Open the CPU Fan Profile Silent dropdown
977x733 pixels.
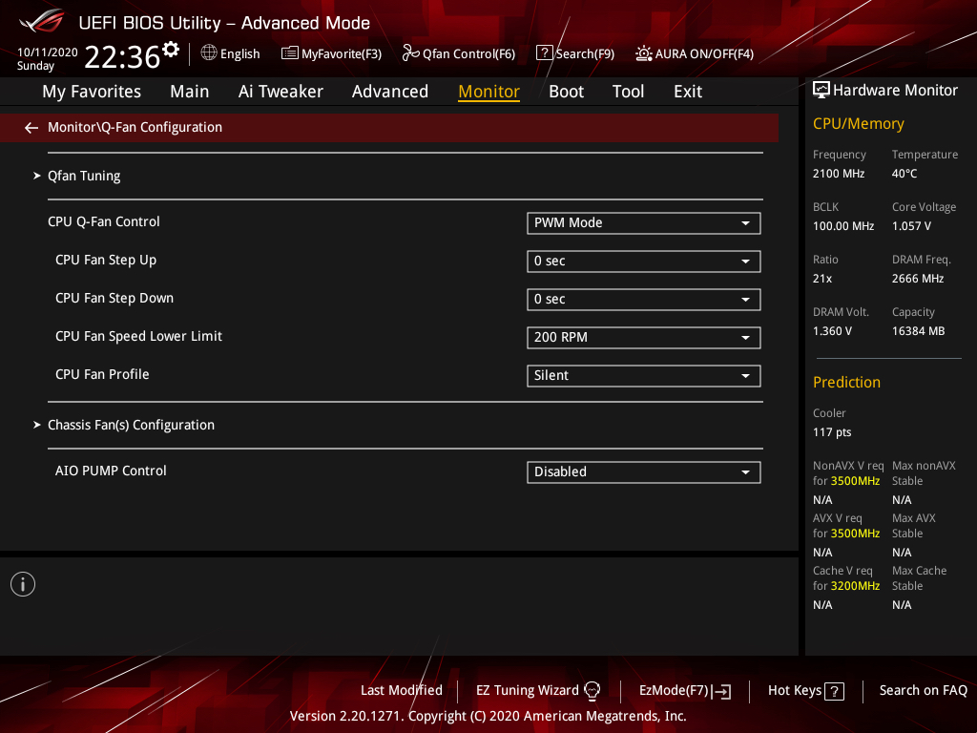tap(644, 376)
